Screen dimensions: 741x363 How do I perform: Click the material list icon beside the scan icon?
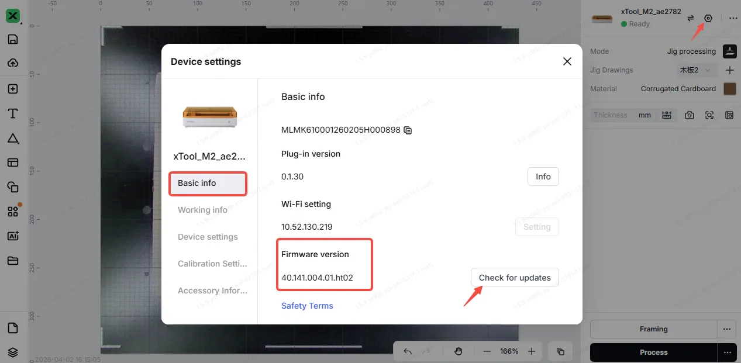pyautogui.click(x=729, y=115)
